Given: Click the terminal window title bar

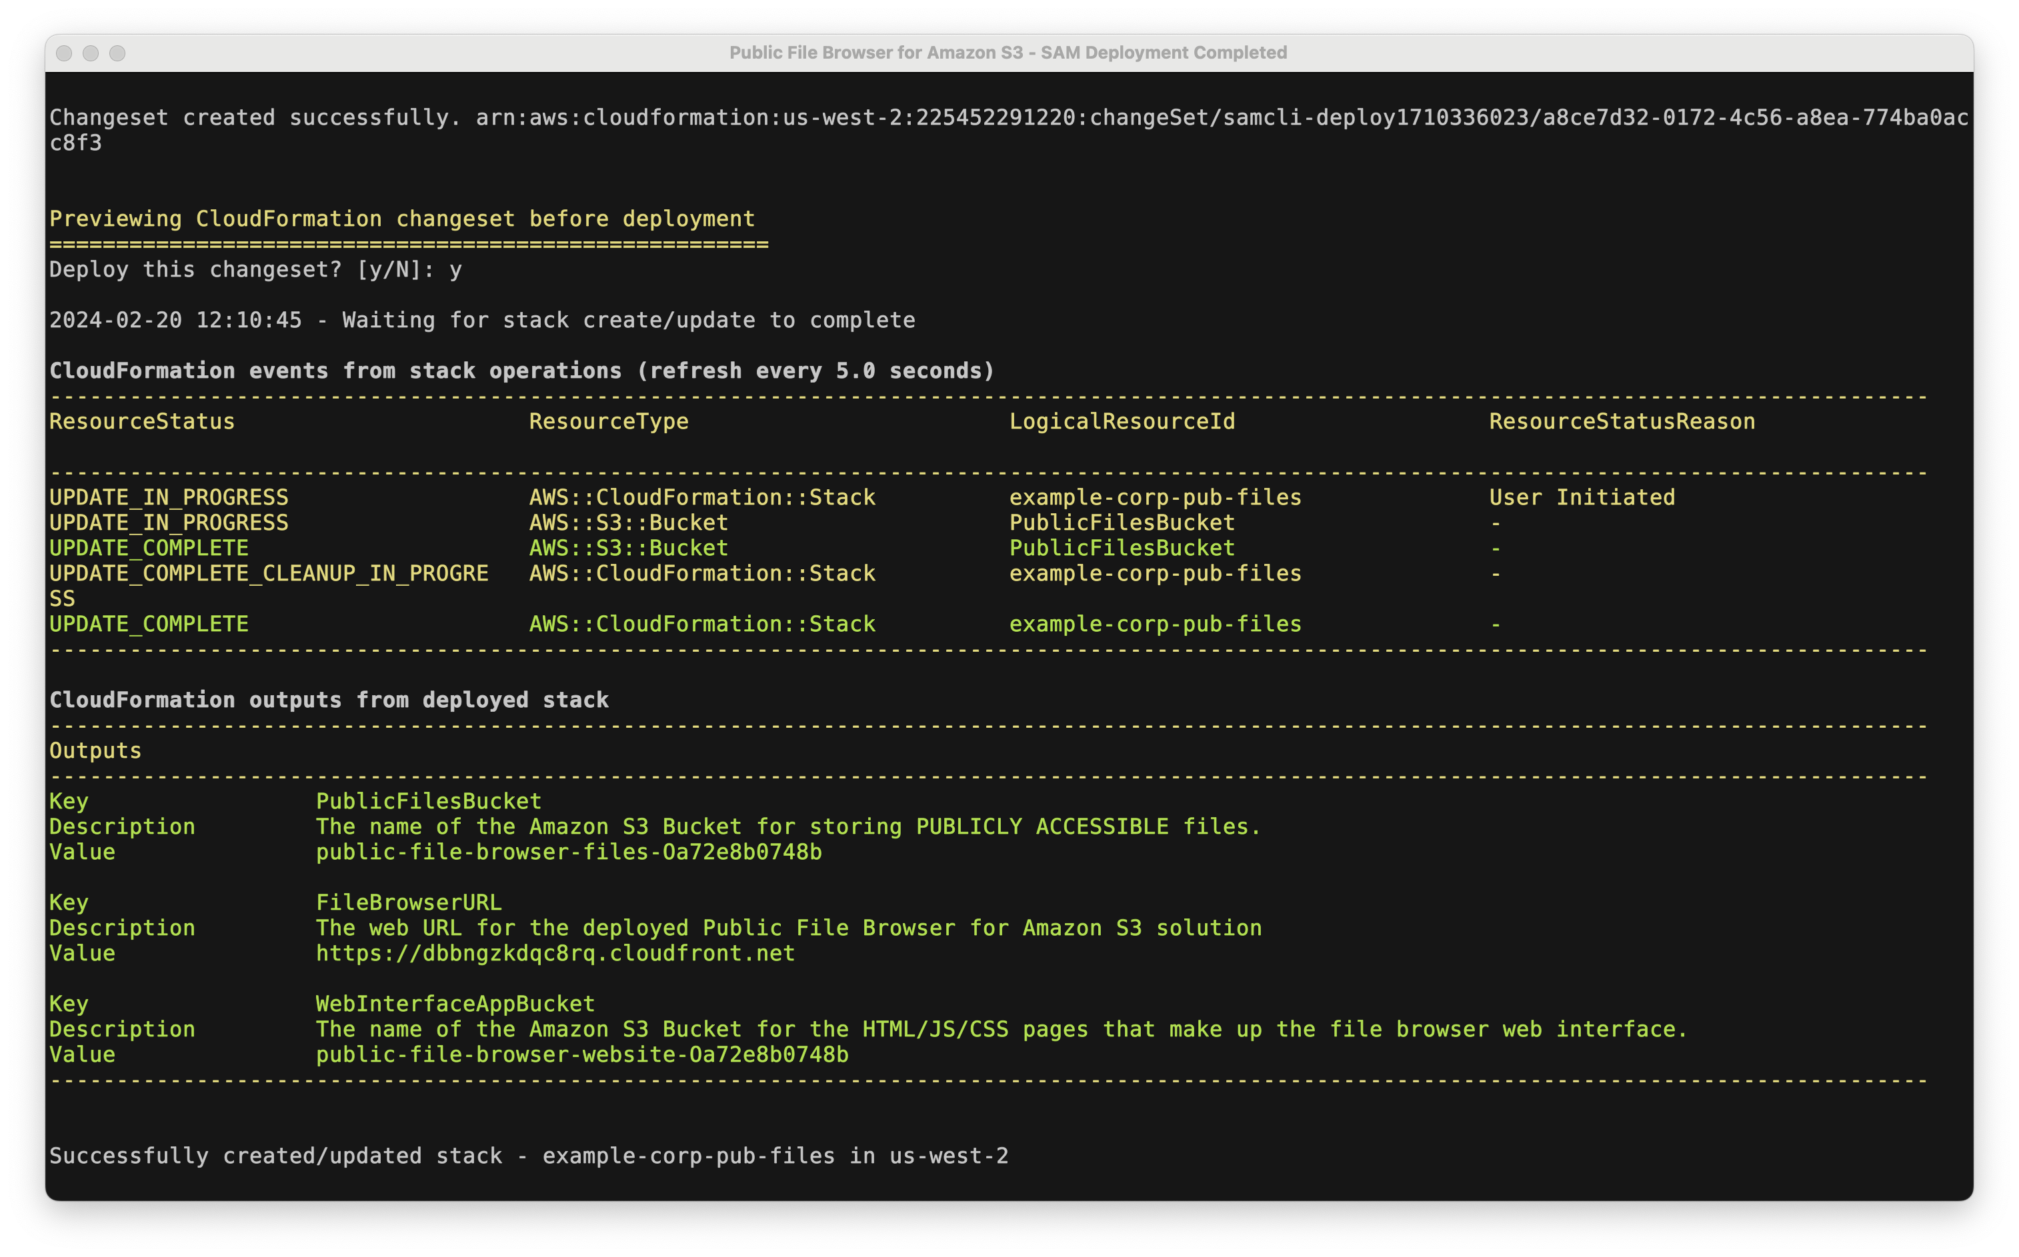Looking at the screenshot, I should click(x=1009, y=53).
